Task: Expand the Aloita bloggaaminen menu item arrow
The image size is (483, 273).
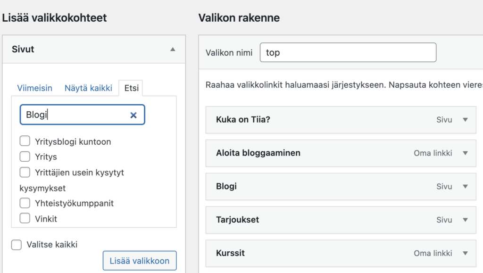Action: [465, 153]
